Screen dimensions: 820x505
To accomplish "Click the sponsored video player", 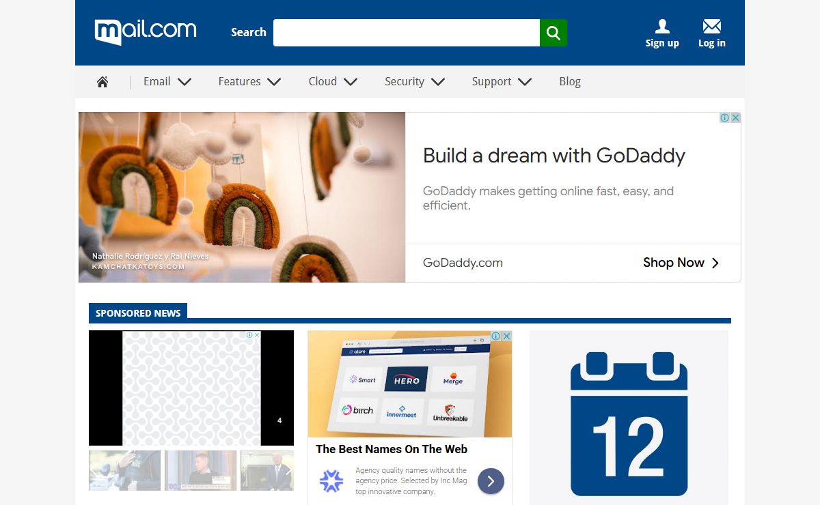I will [191, 388].
